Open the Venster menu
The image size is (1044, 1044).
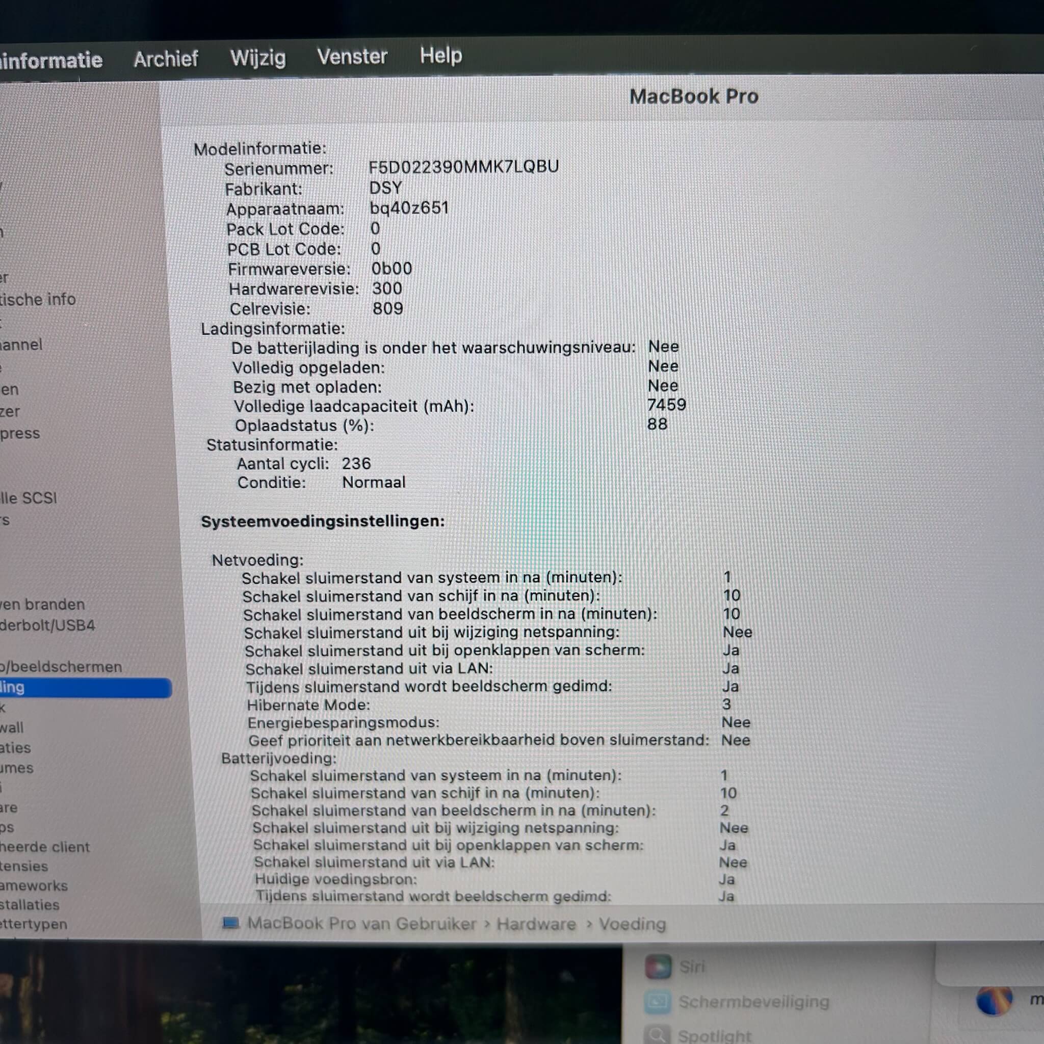(352, 56)
